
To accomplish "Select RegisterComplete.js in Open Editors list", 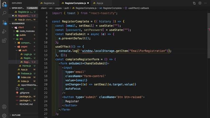I will pyautogui.click(x=24, y=16).
